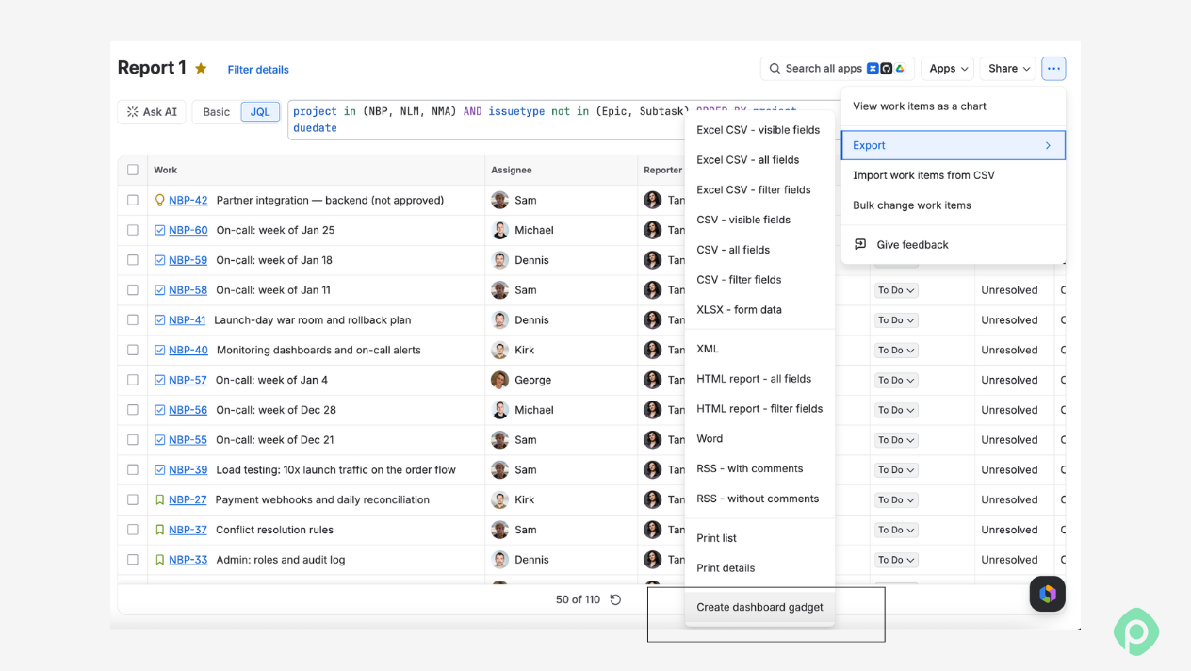Image resolution: width=1191 pixels, height=671 pixels.
Task: Select View work items as a chart
Action: pos(954,106)
